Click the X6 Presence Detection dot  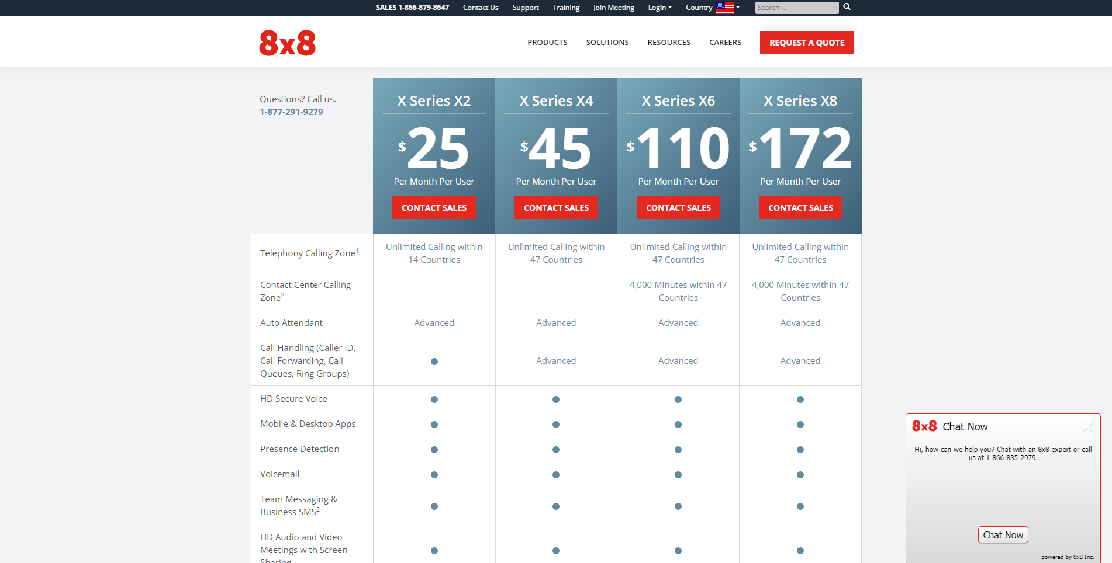tap(678, 450)
